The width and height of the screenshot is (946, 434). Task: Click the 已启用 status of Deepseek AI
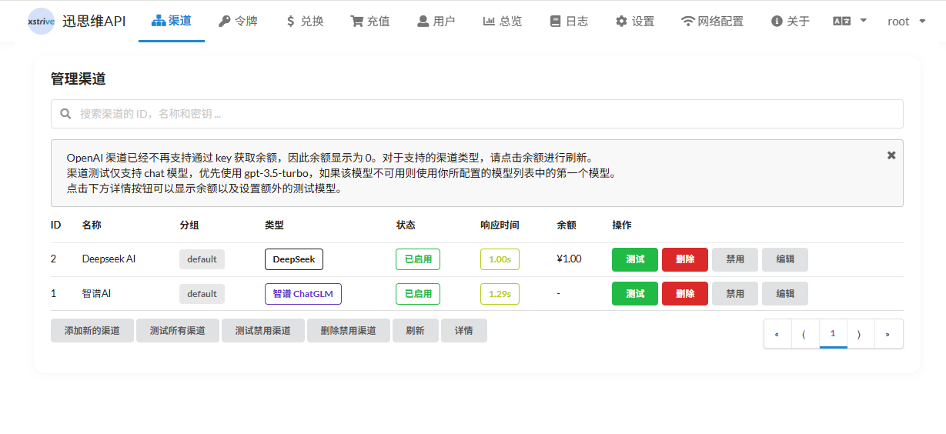tap(418, 259)
